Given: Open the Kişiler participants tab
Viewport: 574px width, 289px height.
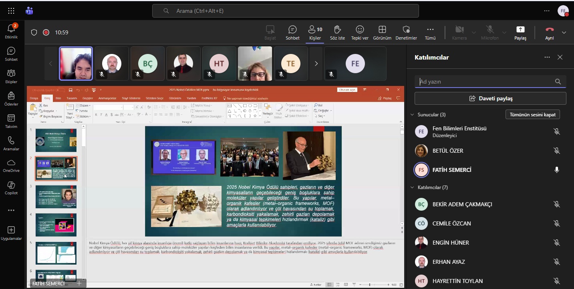Looking at the screenshot, I should coord(315,30).
